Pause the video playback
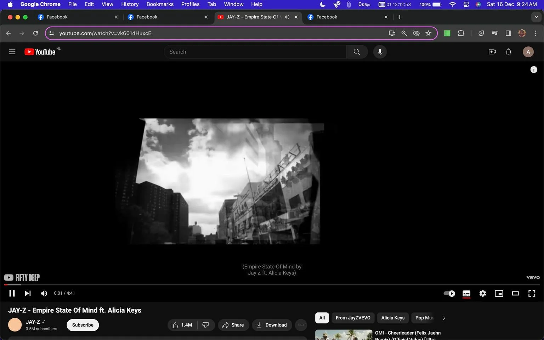Screen dimensions: 544x340 point(12,293)
